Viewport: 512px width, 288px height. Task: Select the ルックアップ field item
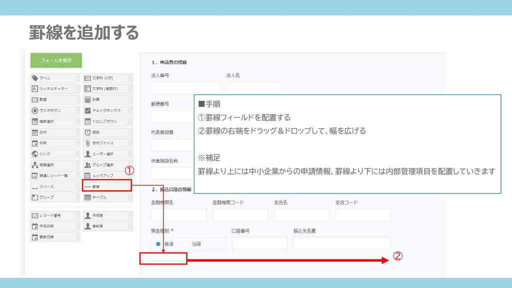pyautogui.click(x=108, y=175)
